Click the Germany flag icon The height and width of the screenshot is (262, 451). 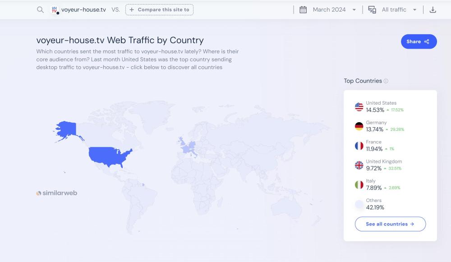359,126
